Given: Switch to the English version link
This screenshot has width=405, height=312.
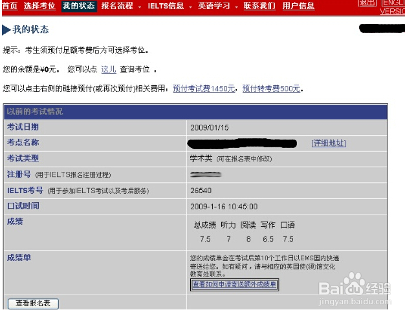Looking at the screenshot, I should click(393, 7).
